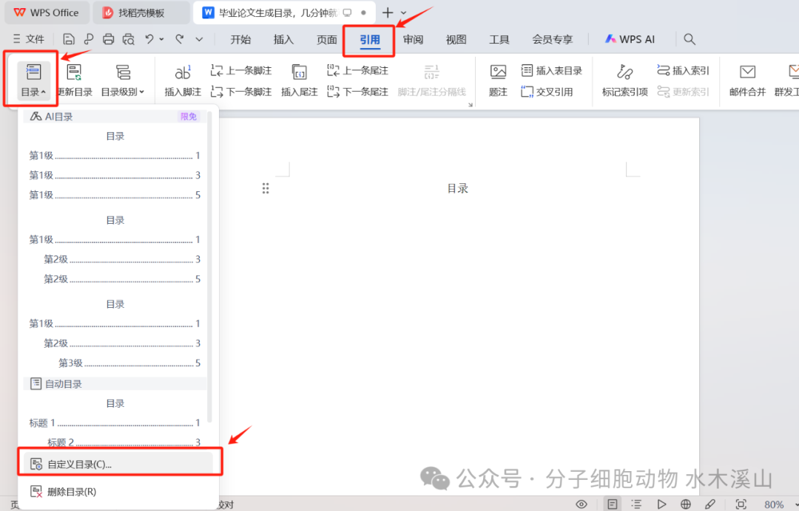Switch to the 页面 ribbon tab
Image resolution: width=799 pixels, height=511 pixels.
pyautogui.click(x=327, y=39)
